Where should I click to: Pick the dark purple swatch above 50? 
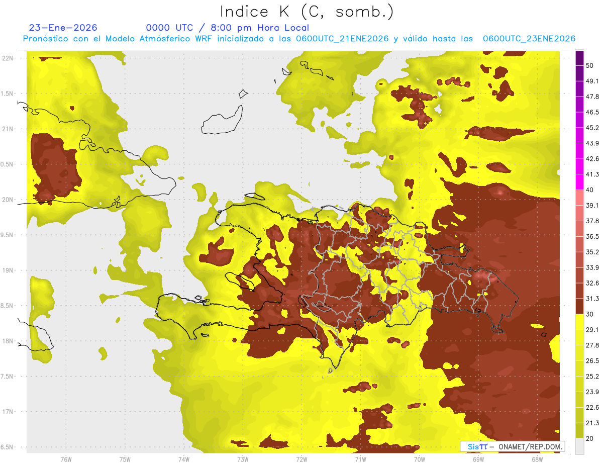[580, 58]
